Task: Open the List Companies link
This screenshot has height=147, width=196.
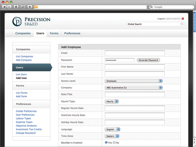Action: (24, 56)
